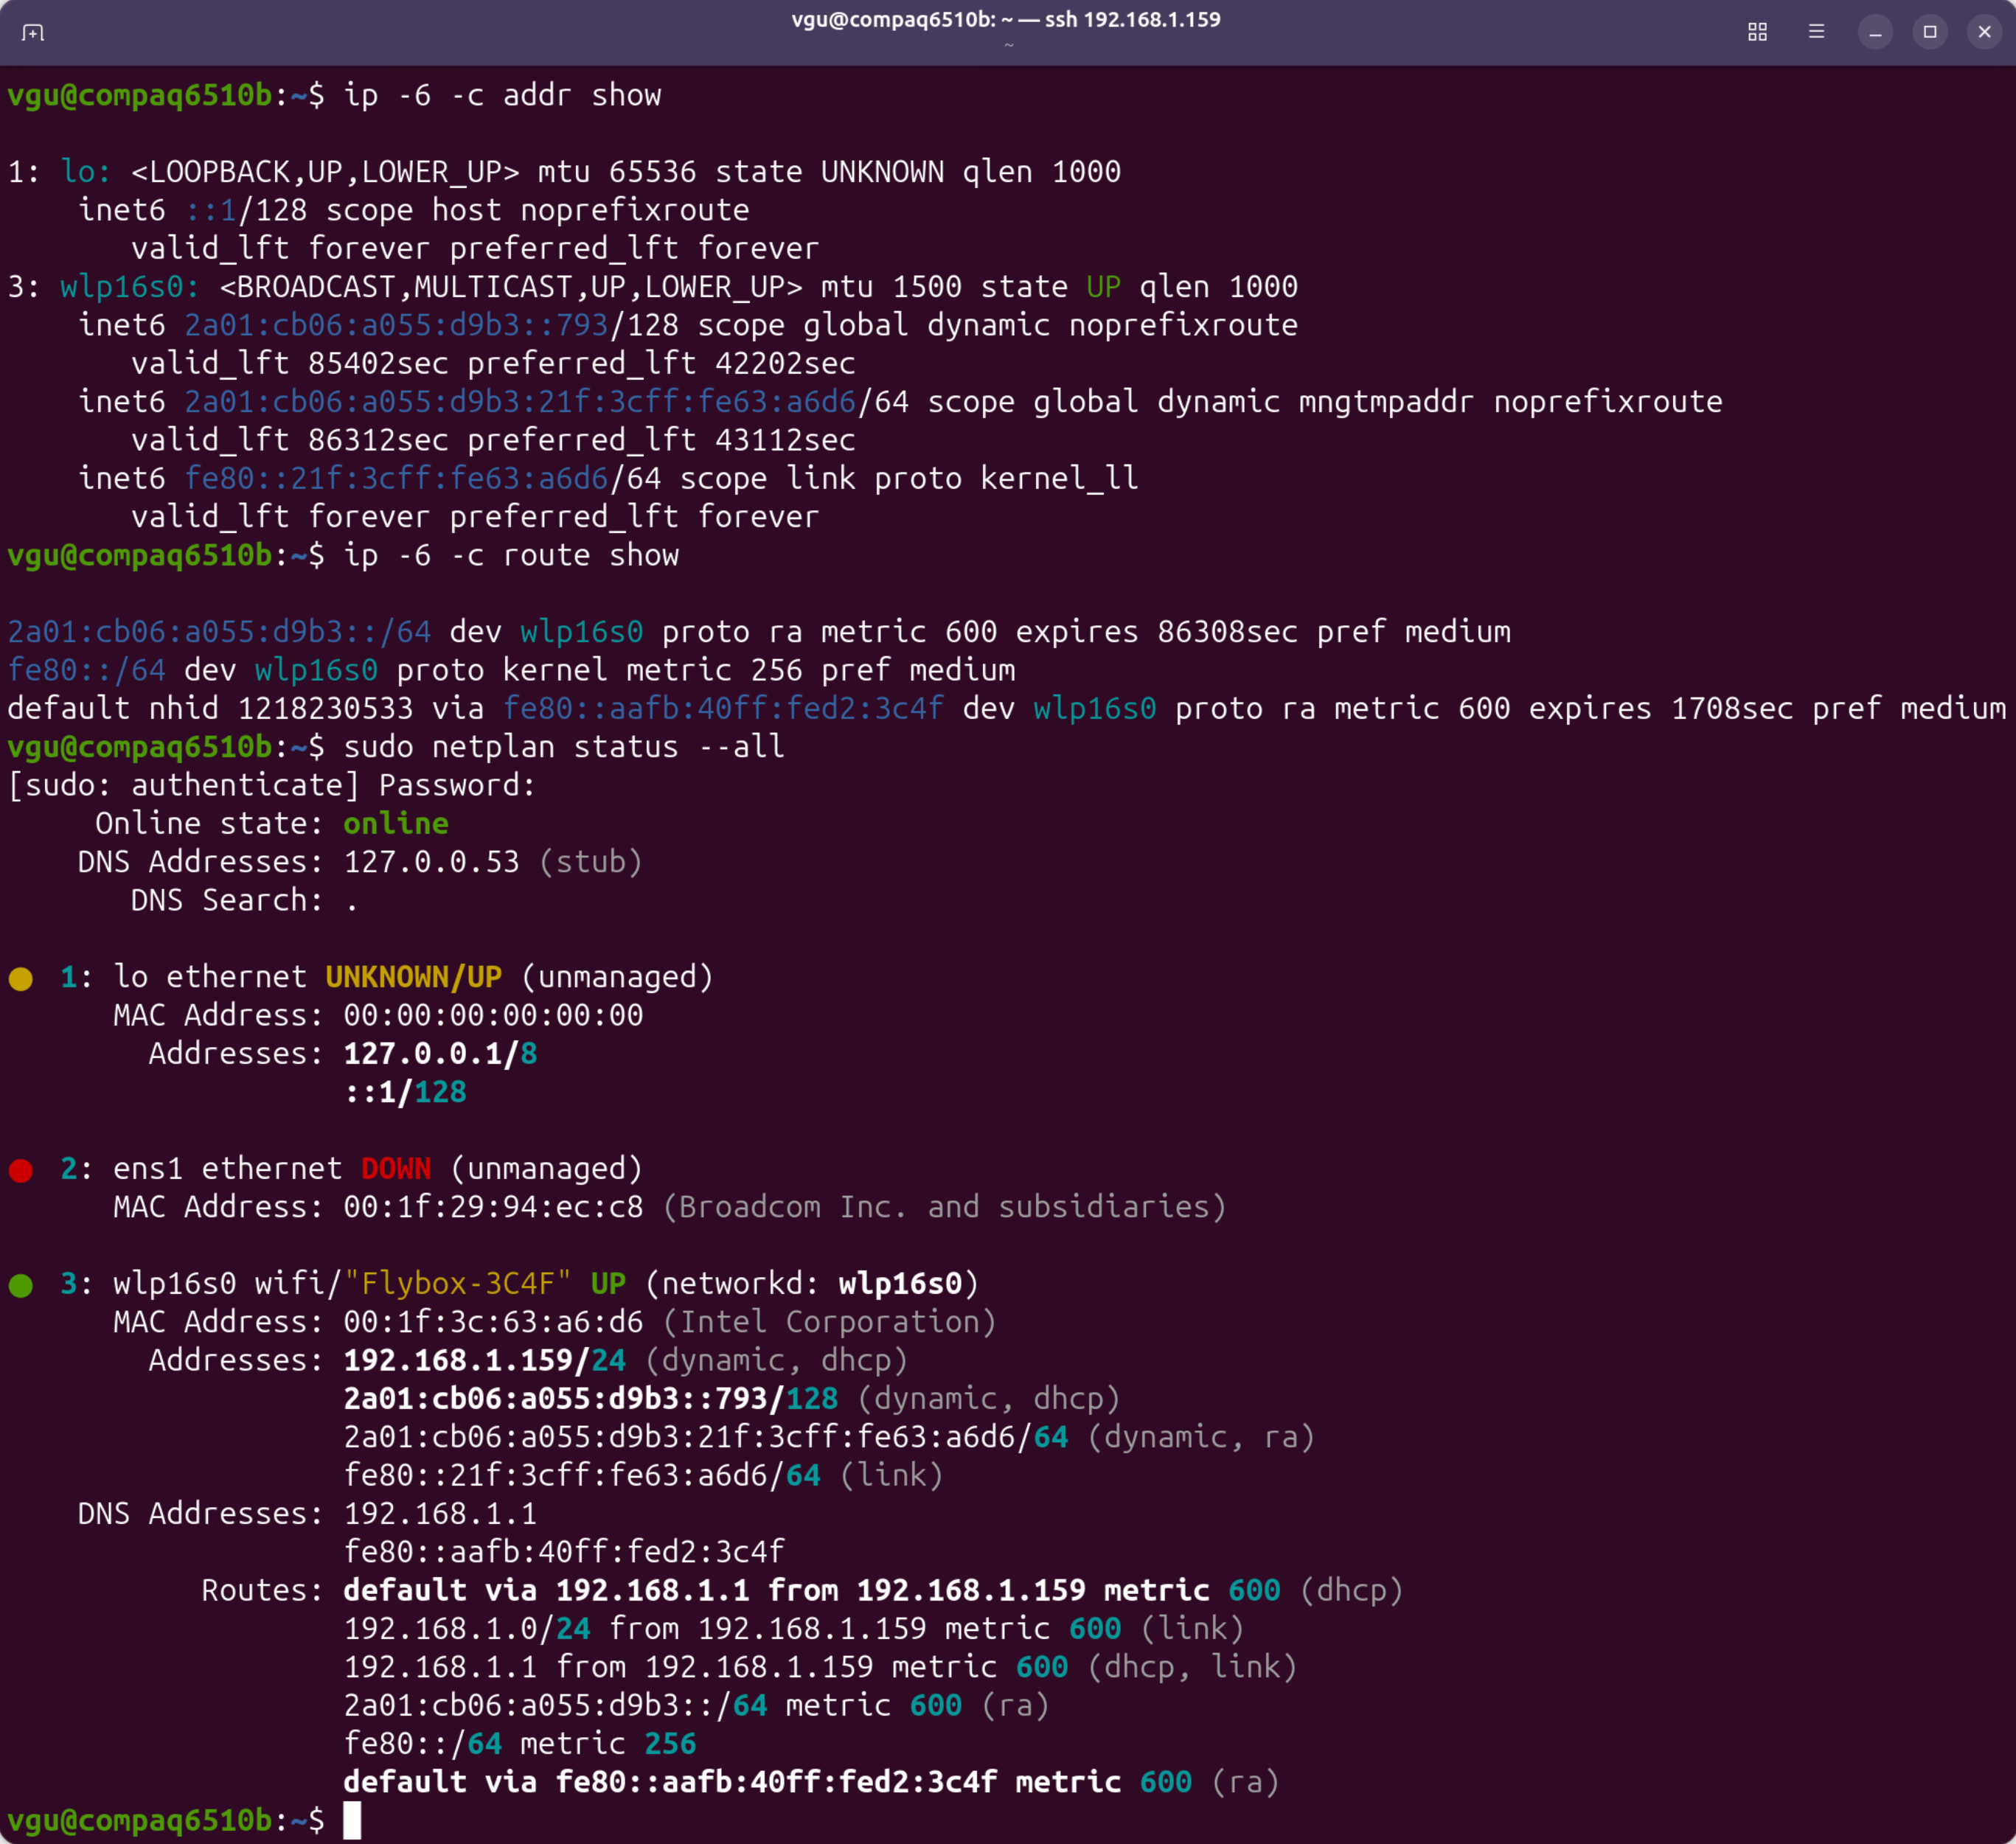Click the 'sudo netplan status --all' command text
Viewport: 2016px width, 1844px height.
click(563, 747)
